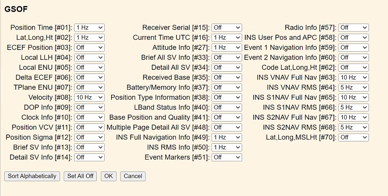Expand the Position Sigma [#12] dropdown
The height and width of the screenshot is (196, 388).
tap(89, 137)
